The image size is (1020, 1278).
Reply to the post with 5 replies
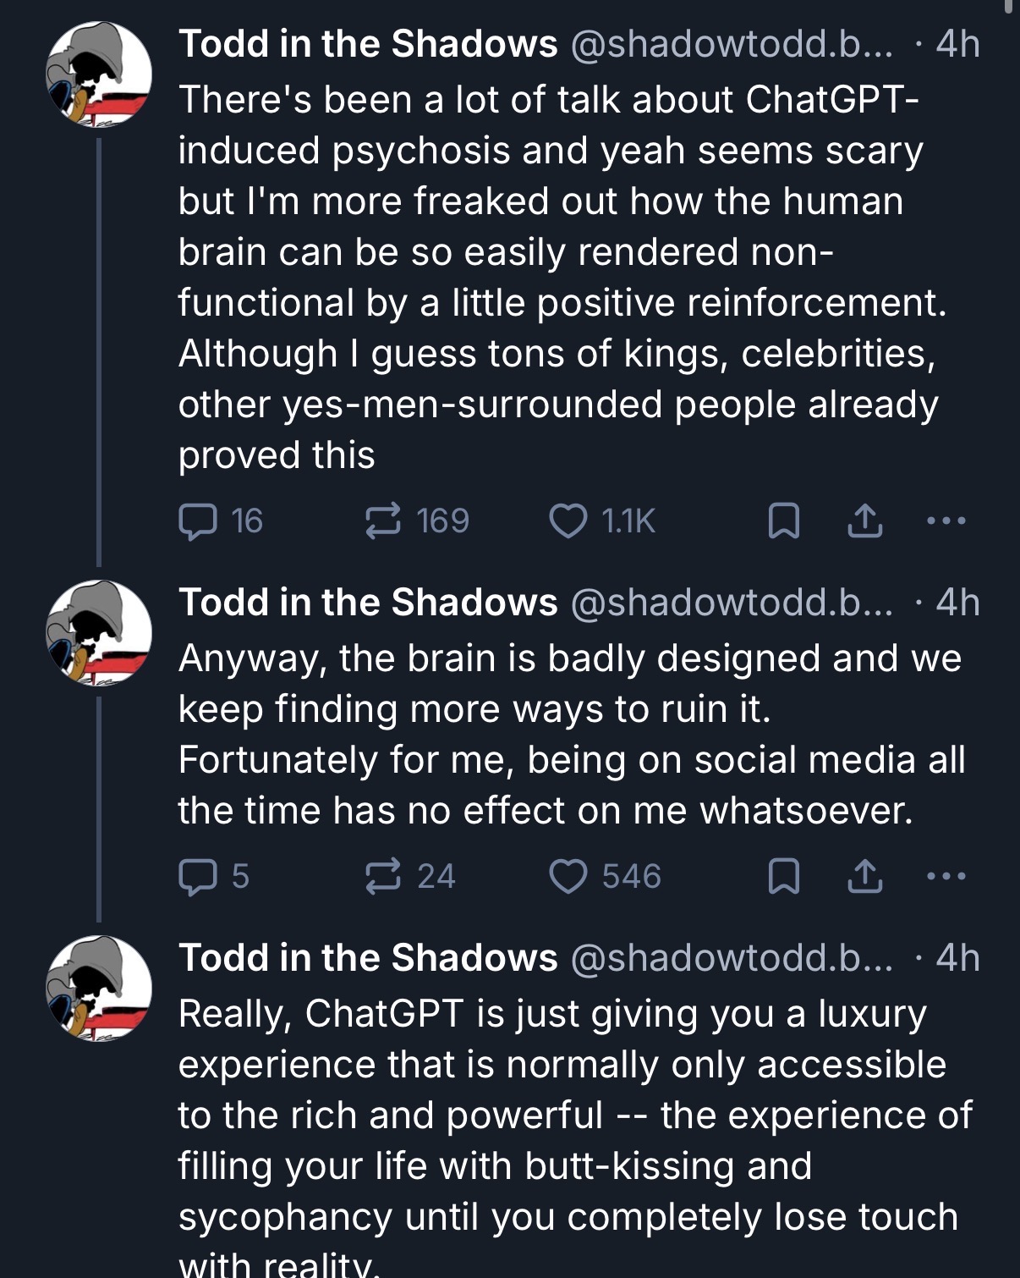click(x=214, y=876)
